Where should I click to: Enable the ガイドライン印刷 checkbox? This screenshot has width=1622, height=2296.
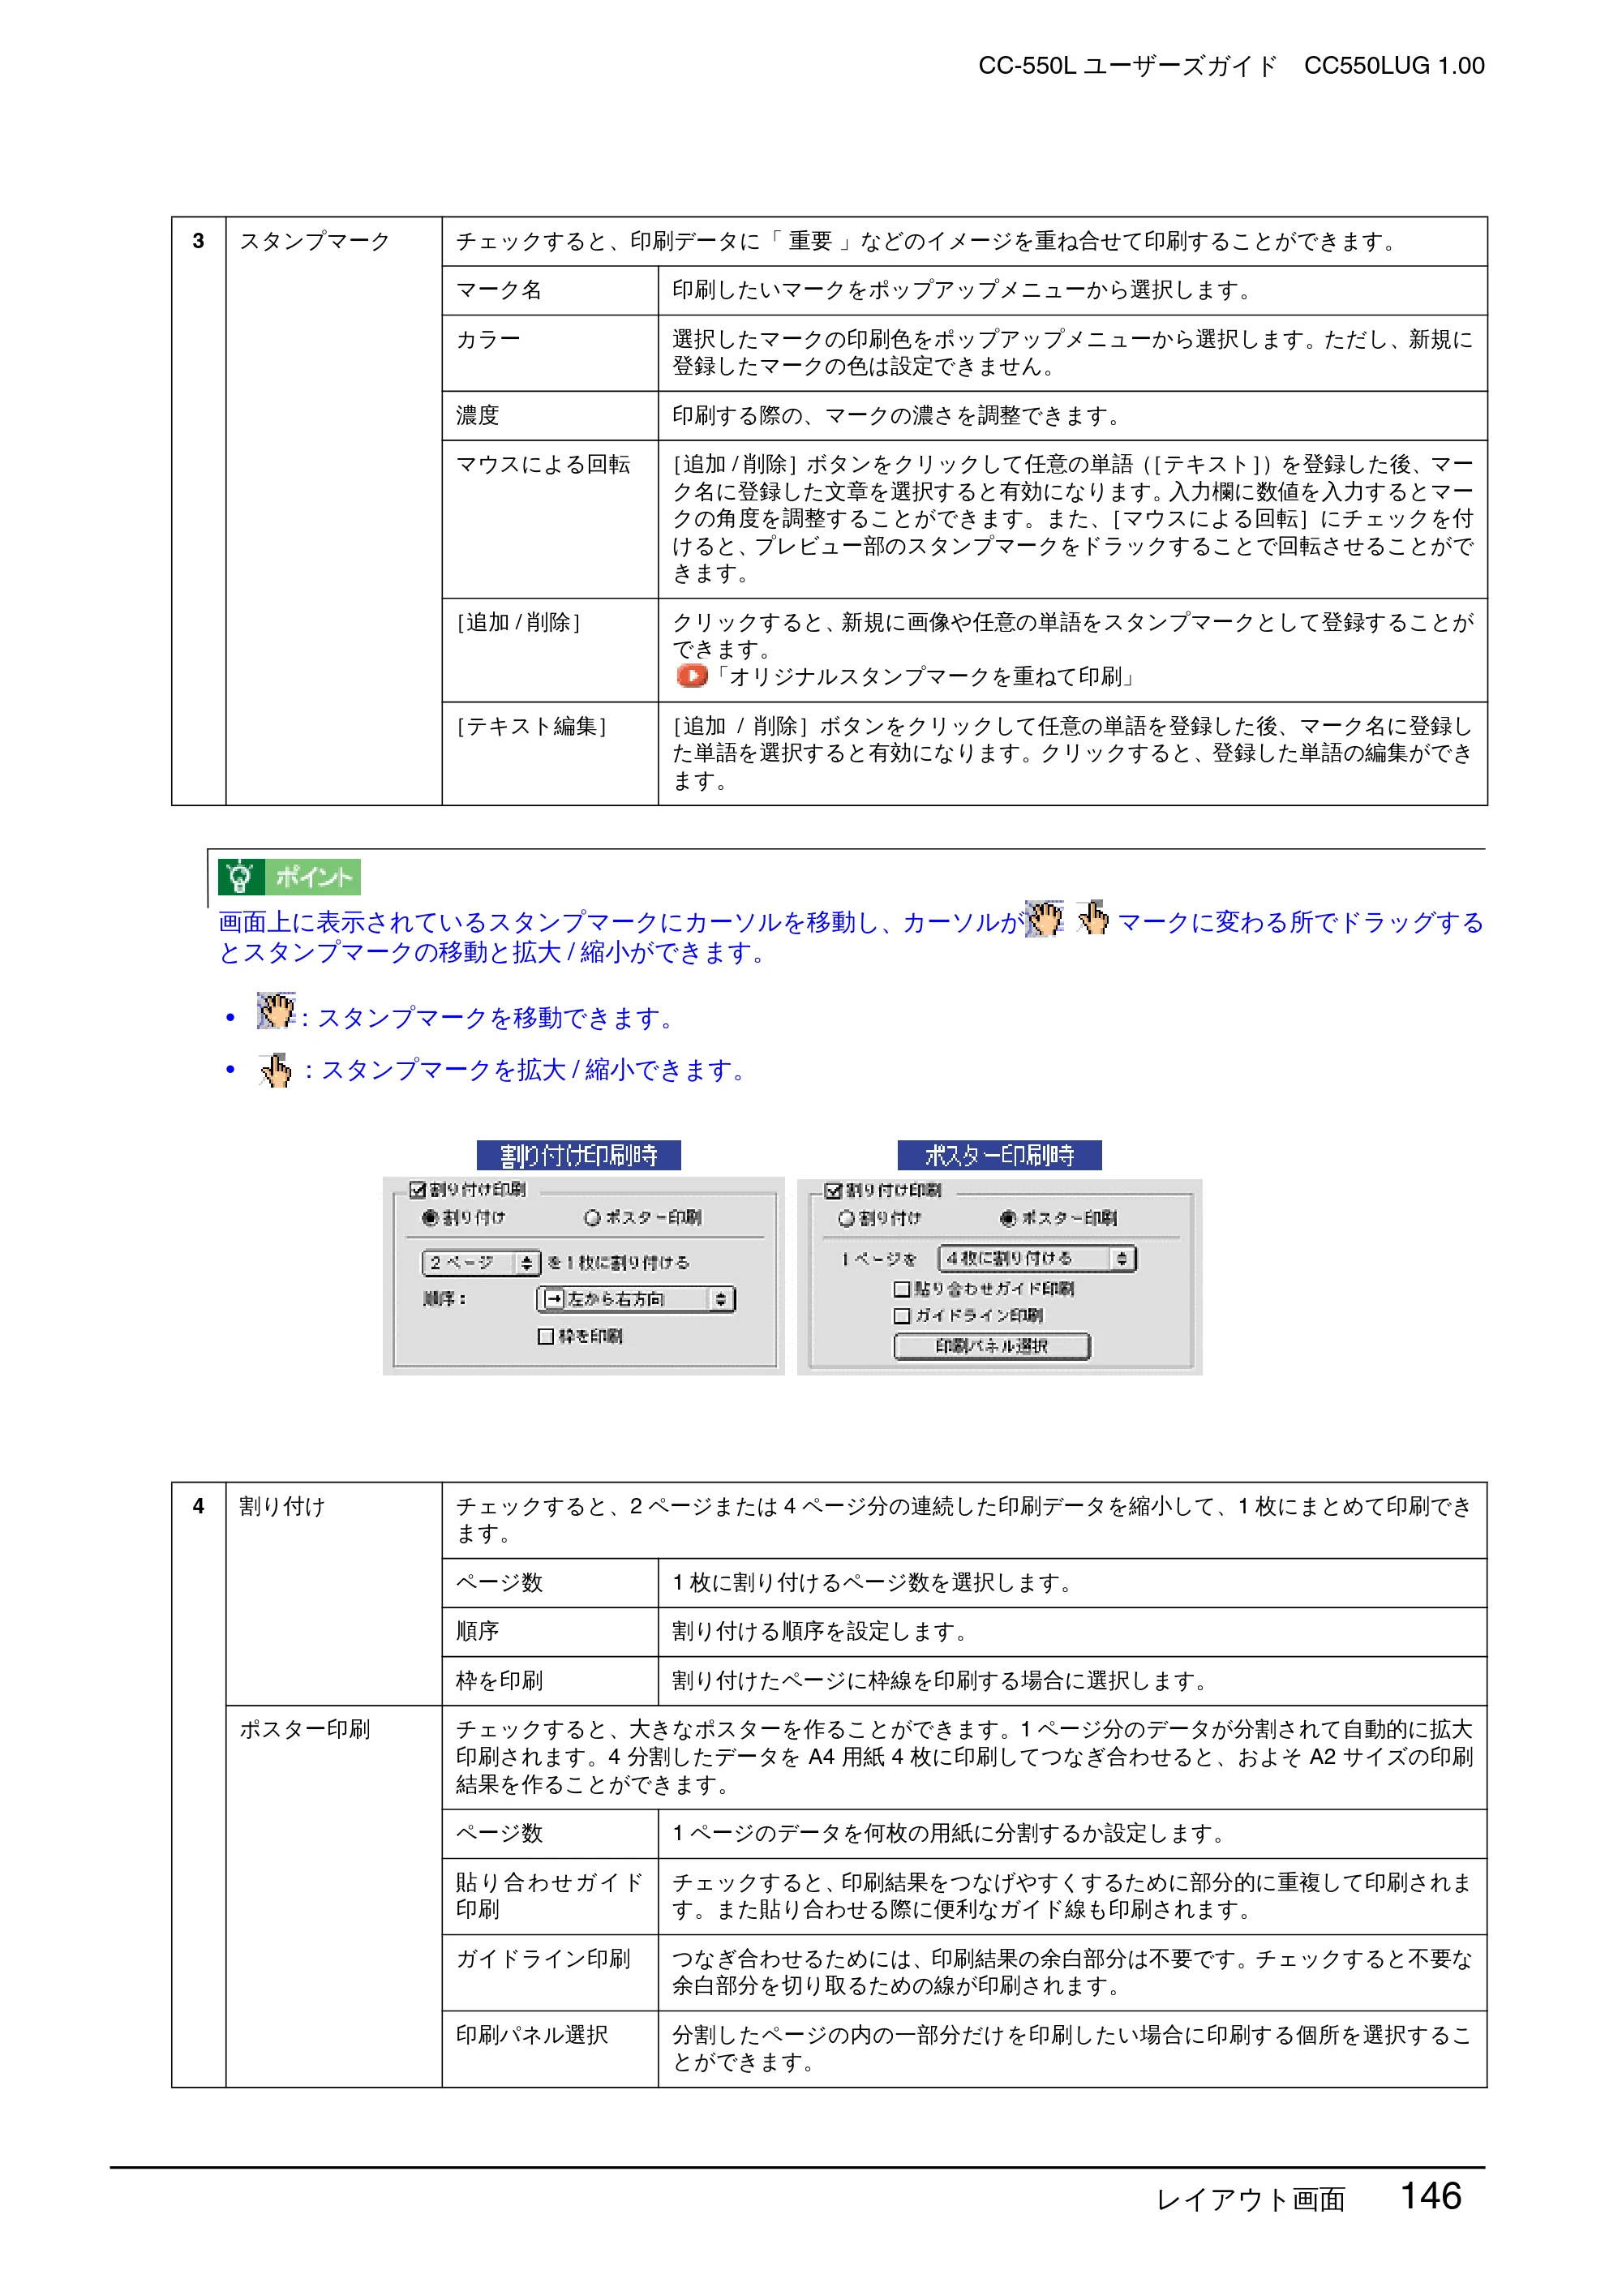902,1316
